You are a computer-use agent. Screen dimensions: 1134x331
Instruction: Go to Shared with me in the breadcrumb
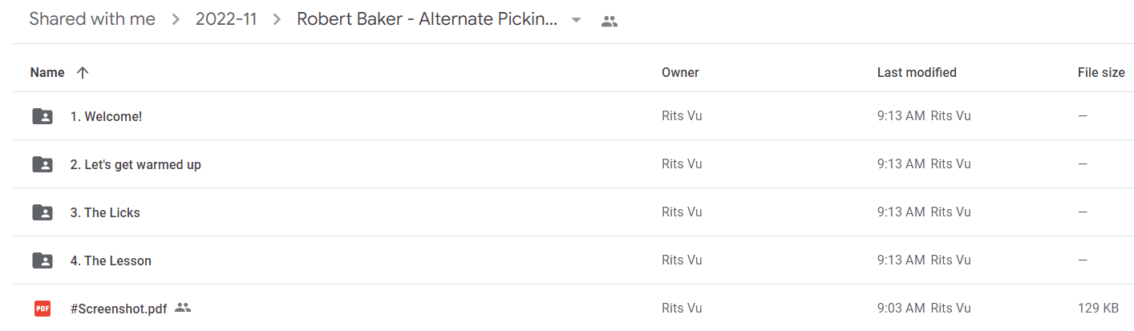pos(92,19)
